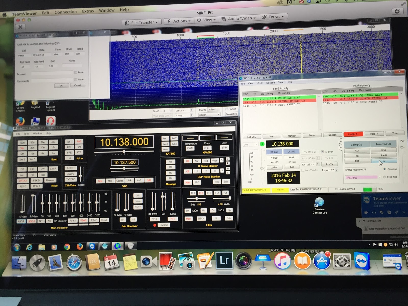Open the WSJT-X Decode menu
This screenshot has height=306, width=408.
coord(271,83)
